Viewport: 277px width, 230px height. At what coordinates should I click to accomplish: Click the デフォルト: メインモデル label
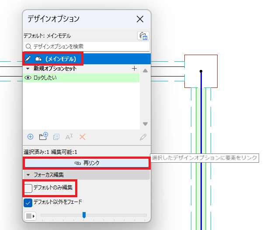pos(47,36)
